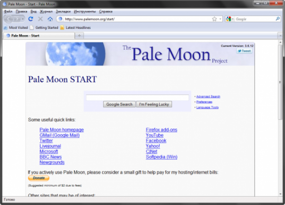This screenshot has height=205, width=285.
Task: Click the 'Готово' status bar text
Action: click(x=9, y=200)
